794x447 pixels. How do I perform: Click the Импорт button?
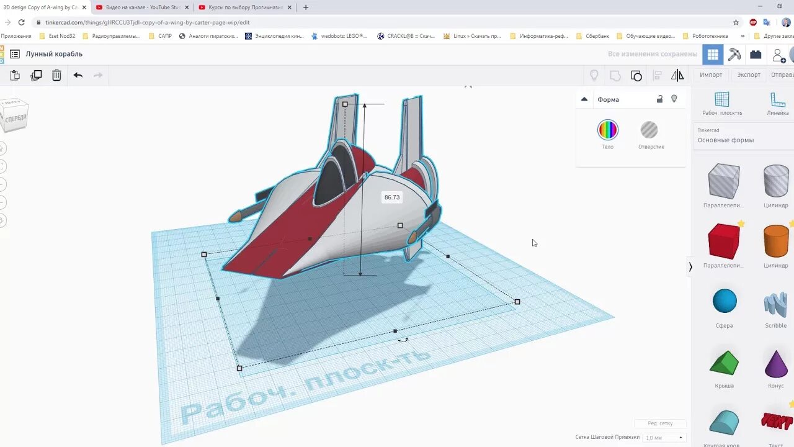click(711, 75)
